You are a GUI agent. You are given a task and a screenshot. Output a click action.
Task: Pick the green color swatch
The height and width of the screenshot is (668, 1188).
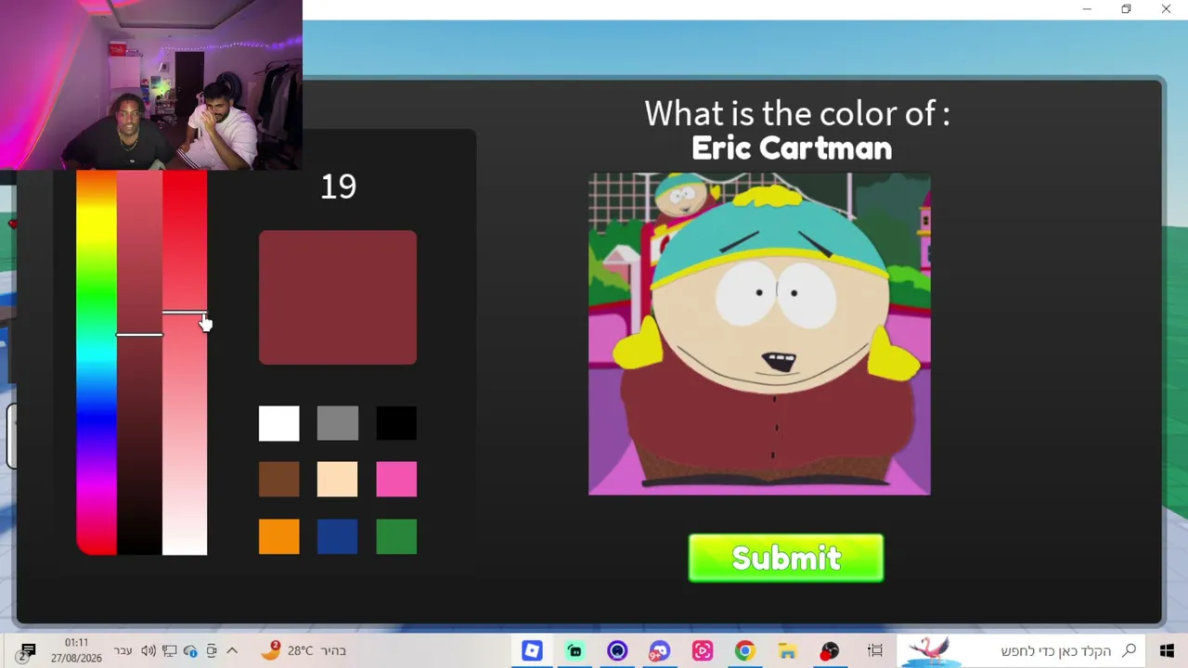(396, 536)
